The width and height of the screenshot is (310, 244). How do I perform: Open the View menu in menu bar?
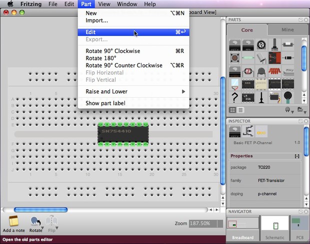click(104, 4)
